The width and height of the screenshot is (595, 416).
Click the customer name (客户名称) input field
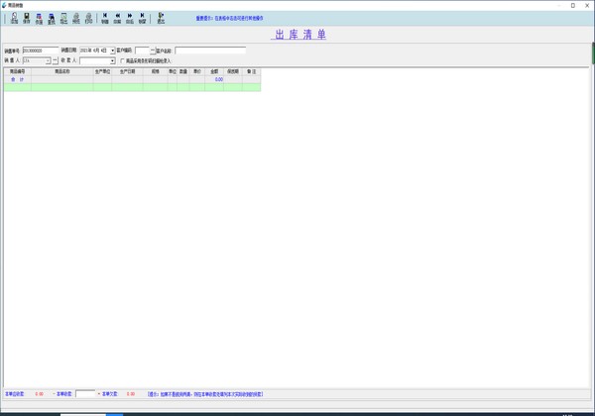point(210,50)
